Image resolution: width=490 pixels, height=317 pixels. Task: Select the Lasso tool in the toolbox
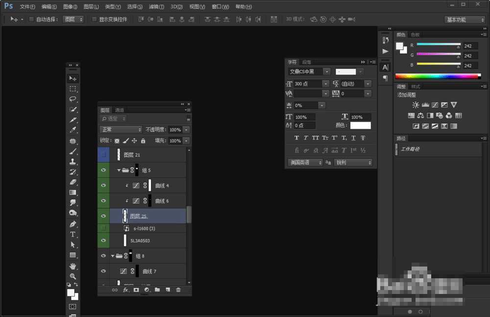pyautogui.click(x=73, y=99)
